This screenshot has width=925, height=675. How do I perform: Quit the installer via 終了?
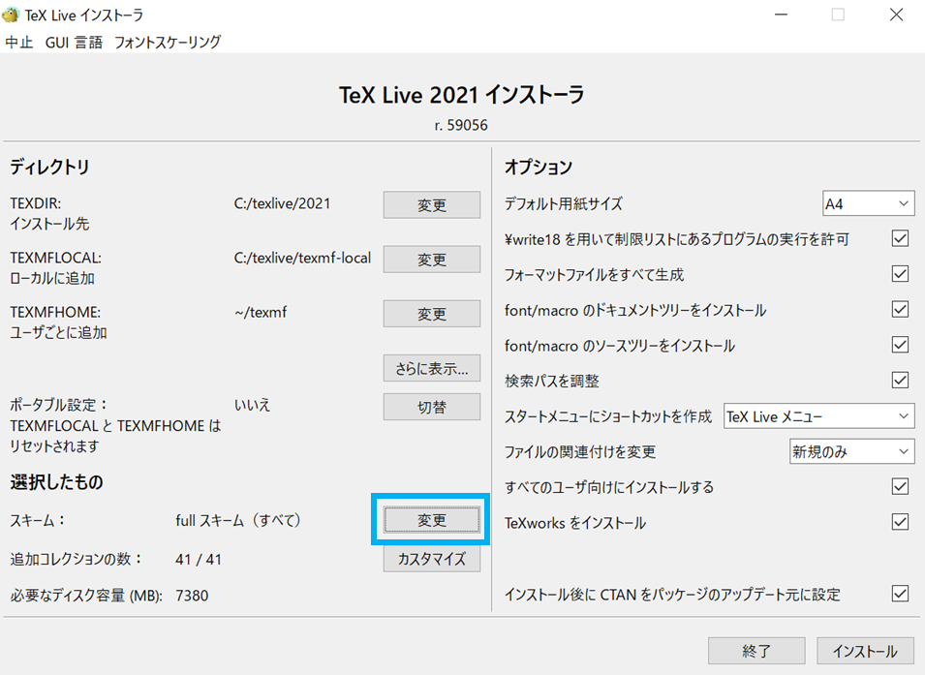click(756, 650)
